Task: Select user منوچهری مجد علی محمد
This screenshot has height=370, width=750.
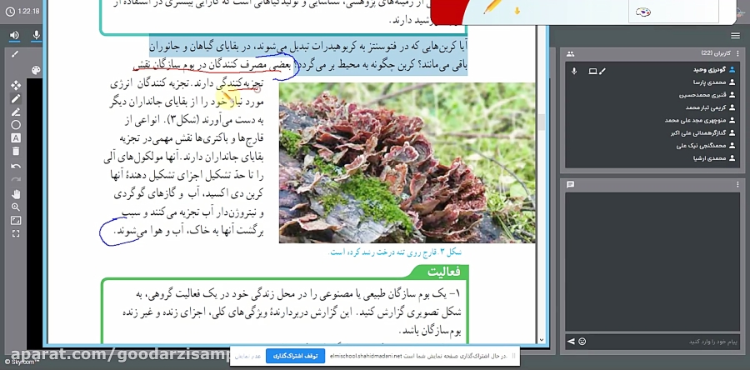Action: coord(652,121)
